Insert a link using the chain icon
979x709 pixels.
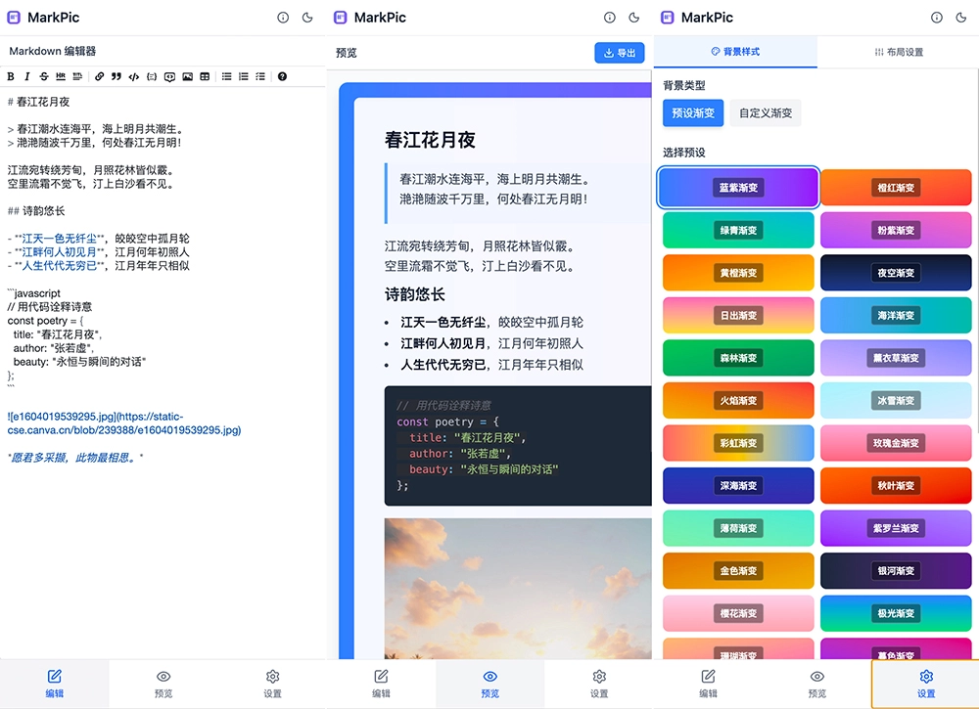[x=100, y=76]
